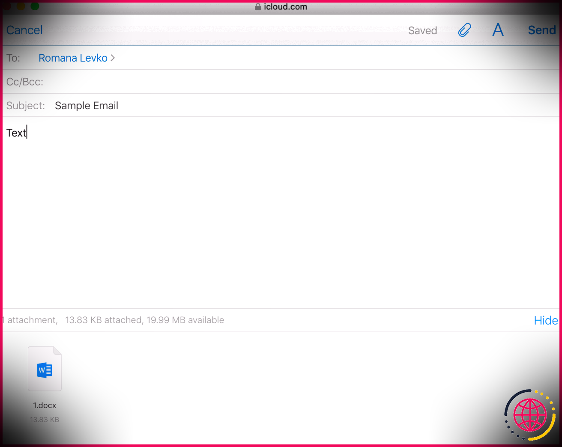This screenshot has width=562, height=447.
Task: Edit the Subject field containing Sample Email
Action: (x=281, y=105)
